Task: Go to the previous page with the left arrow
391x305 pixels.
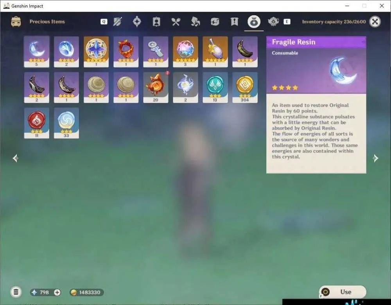Action: coord(16,158)
